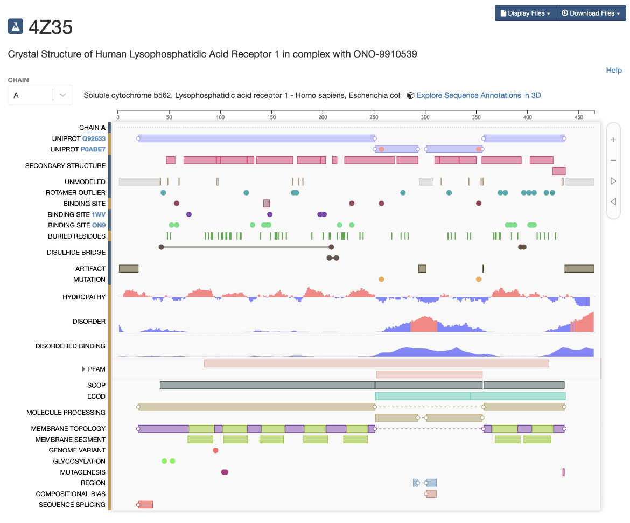Click the 3D cube icon
Viewport: 630px width, 523px height.
point(410,96)
